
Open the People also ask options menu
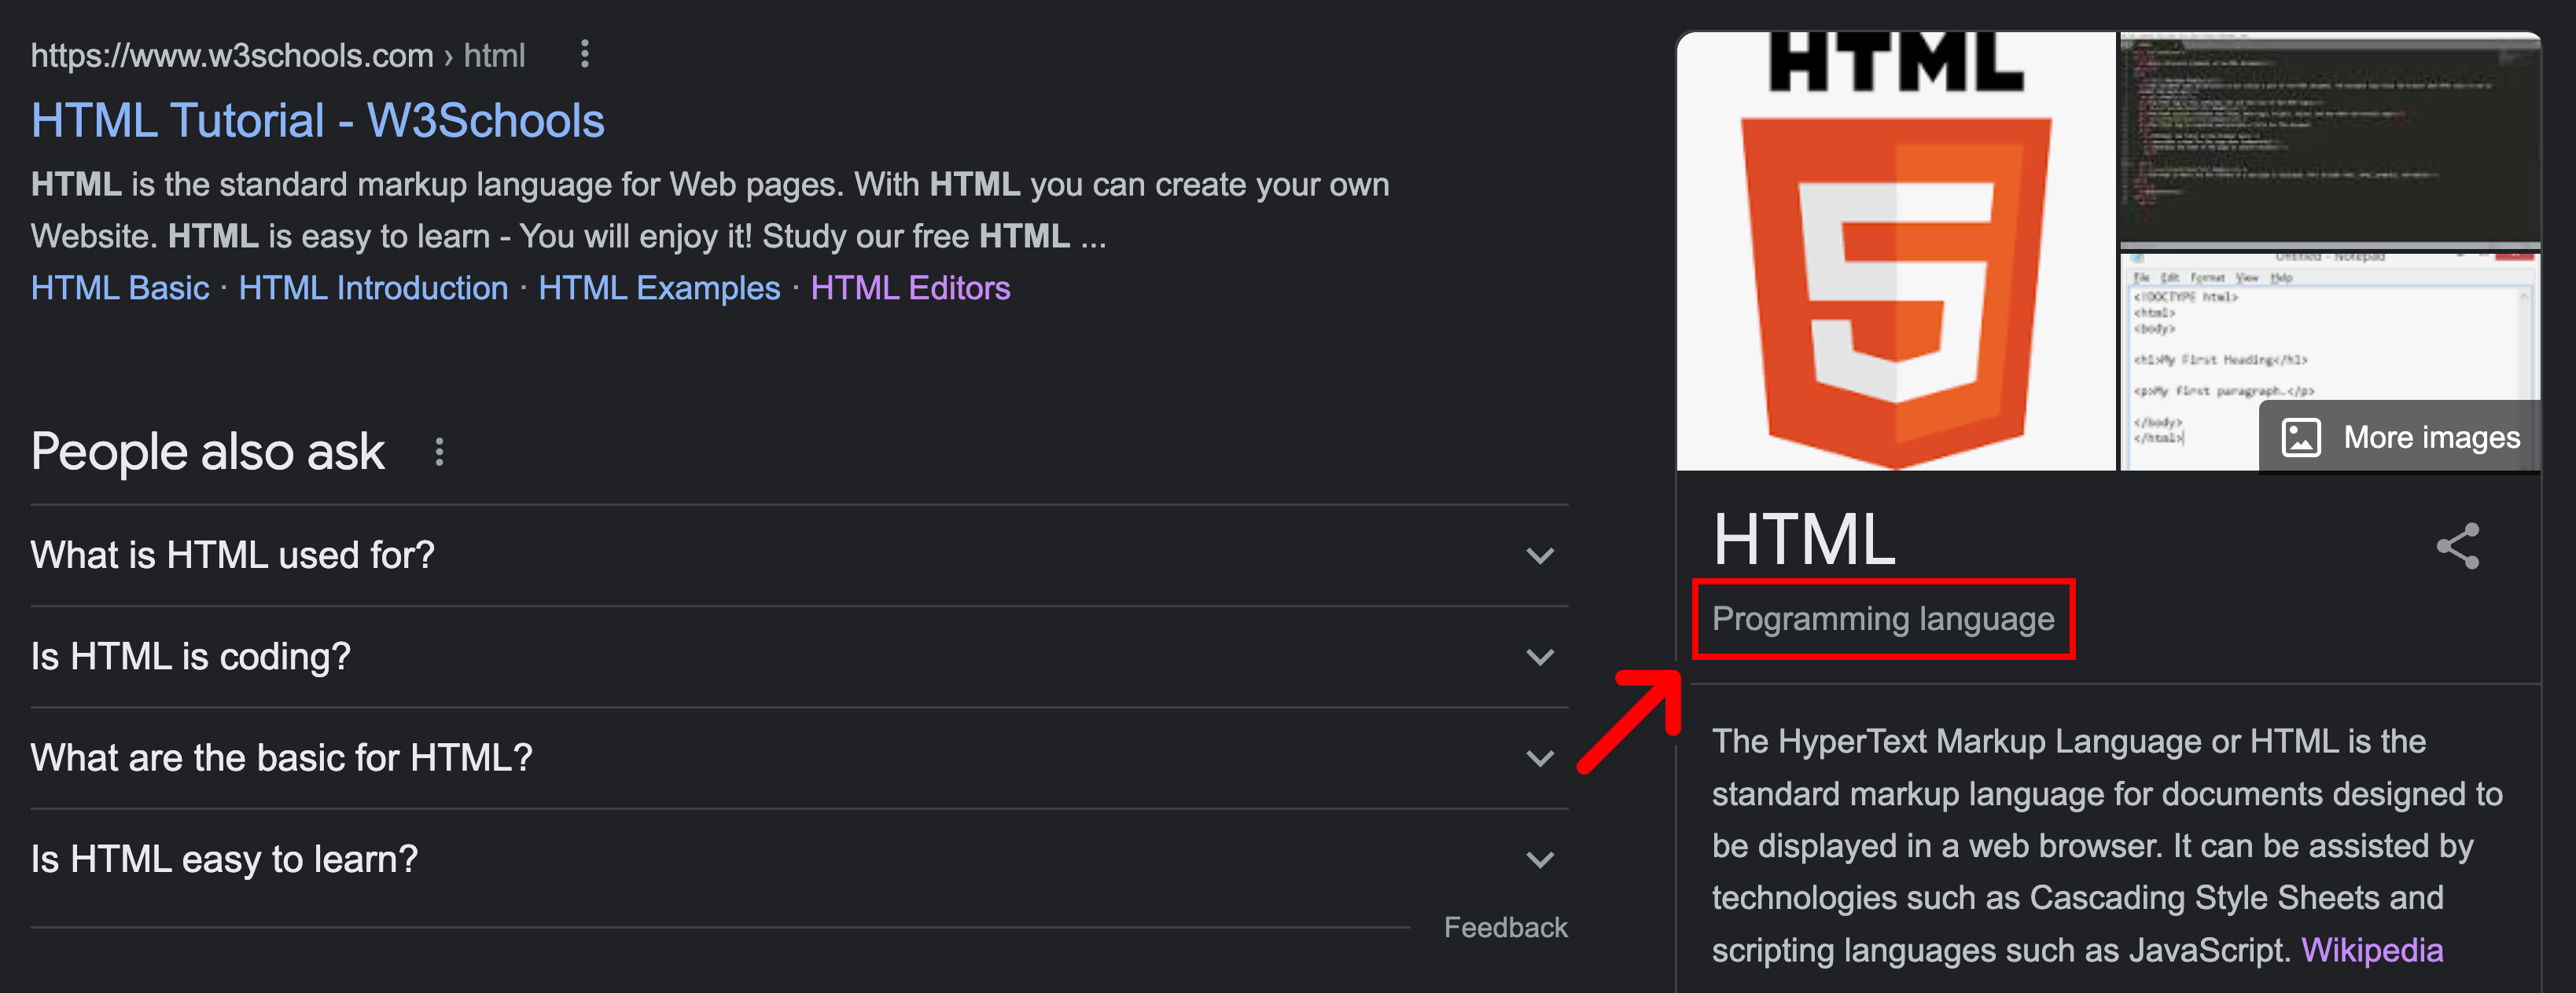pos(439,453)
